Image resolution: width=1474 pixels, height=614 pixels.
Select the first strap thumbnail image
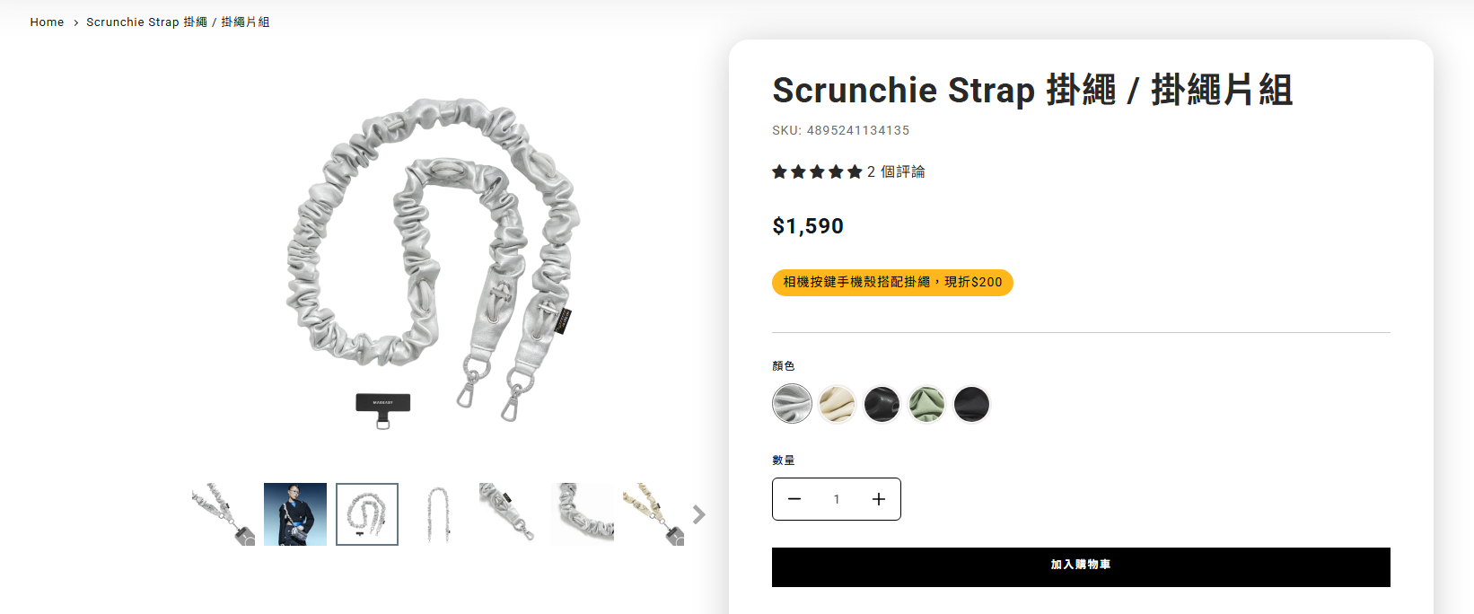pos(224,514)
